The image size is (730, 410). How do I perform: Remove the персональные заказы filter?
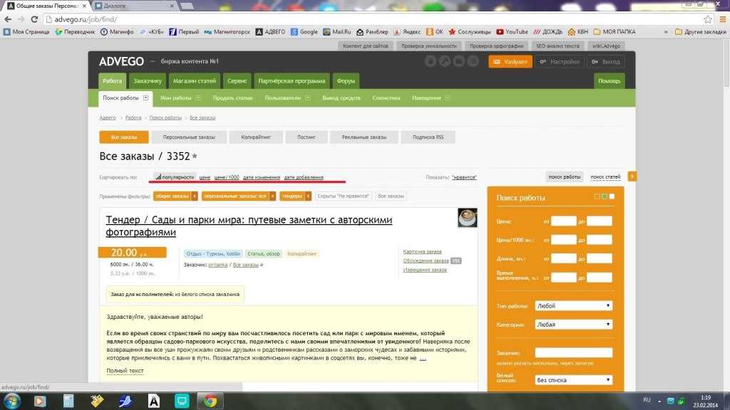pyautogui.click(x=272, y=196)
